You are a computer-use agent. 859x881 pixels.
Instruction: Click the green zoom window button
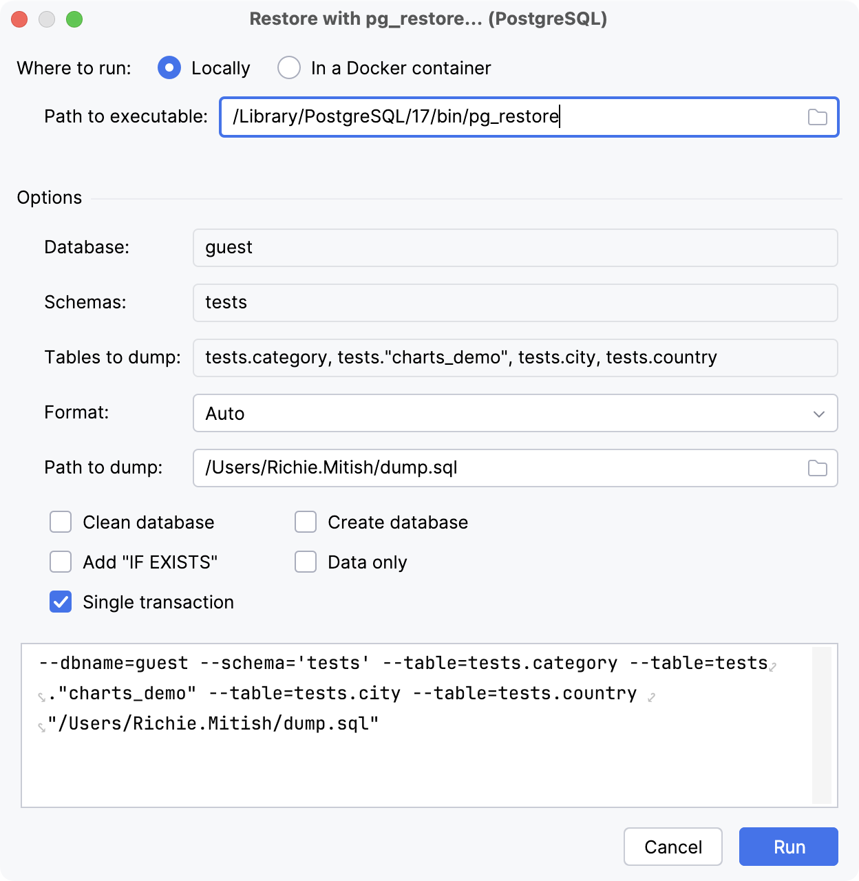[75, 19]
